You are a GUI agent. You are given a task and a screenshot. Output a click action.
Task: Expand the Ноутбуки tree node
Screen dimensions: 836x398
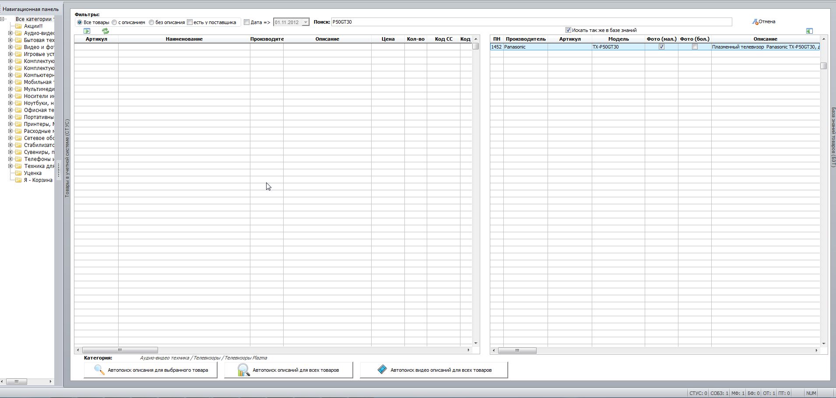(11, 103)
